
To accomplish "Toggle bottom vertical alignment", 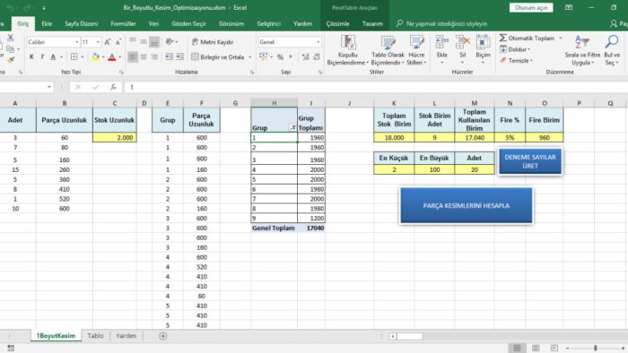I will coord(154,41).
